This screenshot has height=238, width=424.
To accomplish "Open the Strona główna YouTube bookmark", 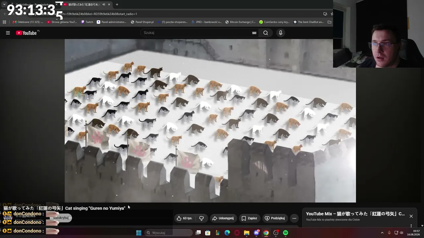I will (x=62, y=22).
